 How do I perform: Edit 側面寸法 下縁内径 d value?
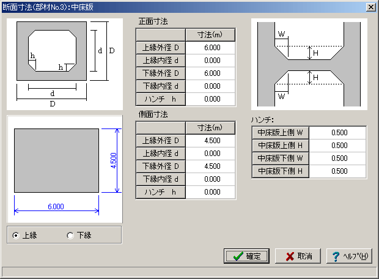[210, 179]
